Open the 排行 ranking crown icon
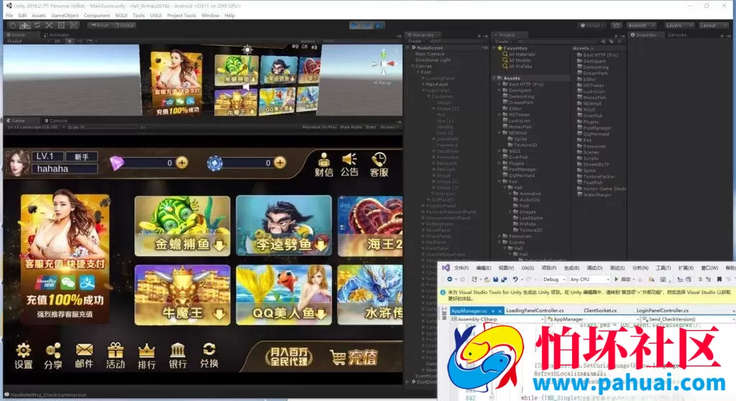The width and height of the screenshot is (736, 401). [x=147, y=356]
